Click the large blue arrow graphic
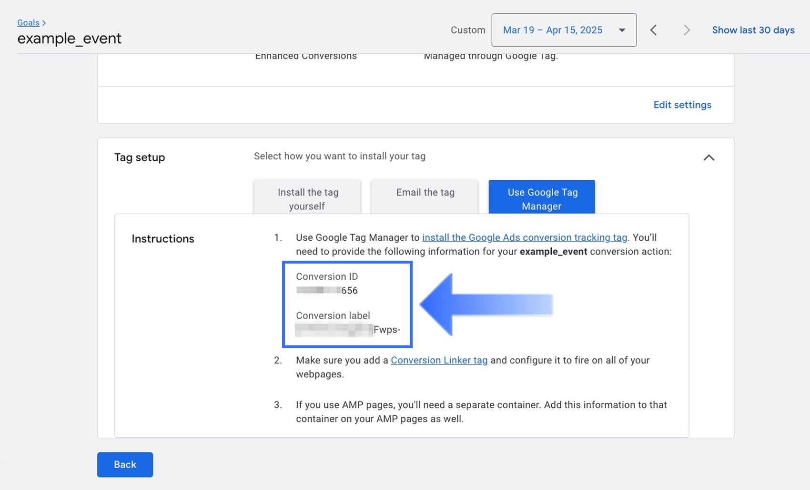The image size is (810, 490). click(x=485, y=304)
